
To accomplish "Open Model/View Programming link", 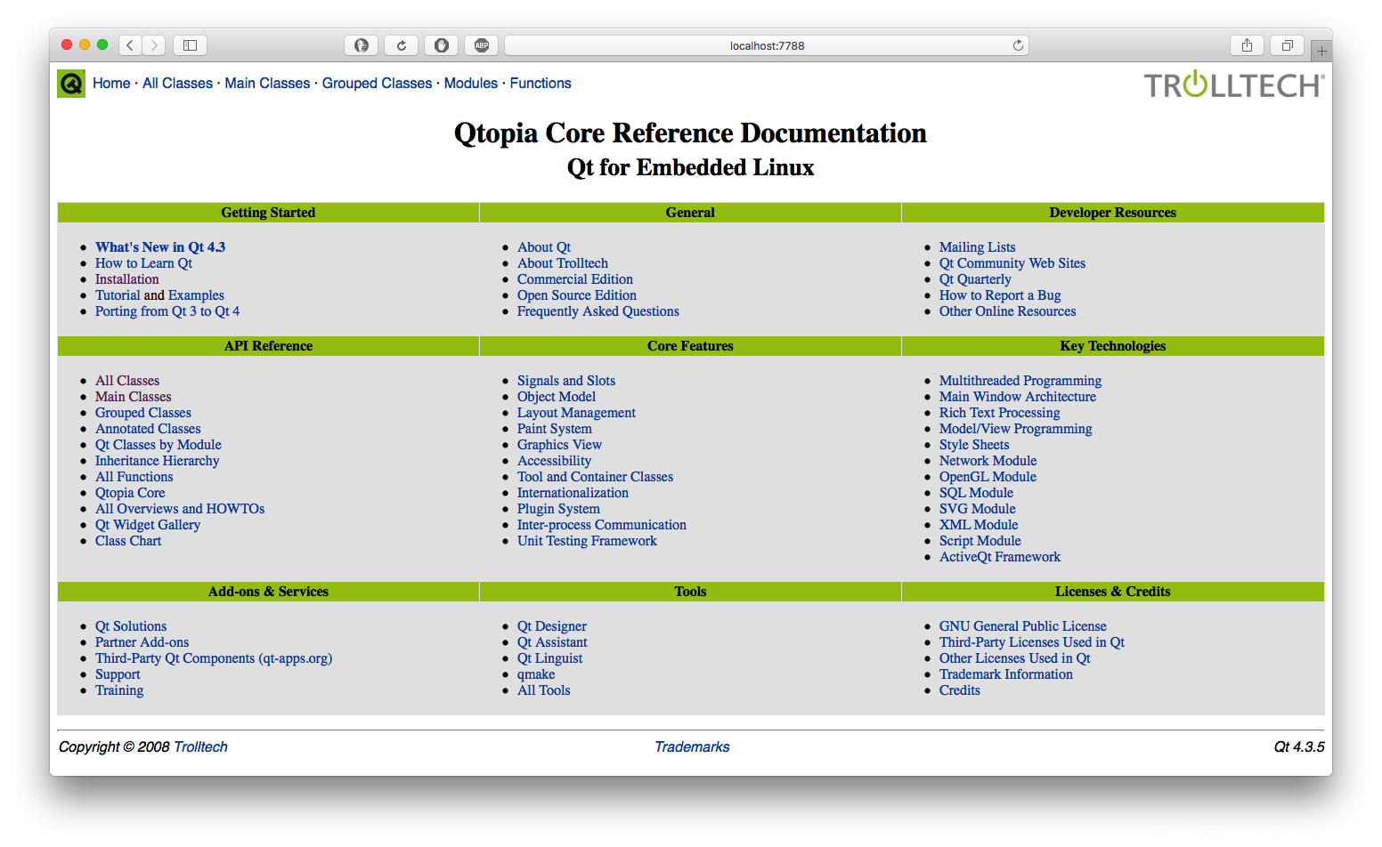I will pos(1015,429).
